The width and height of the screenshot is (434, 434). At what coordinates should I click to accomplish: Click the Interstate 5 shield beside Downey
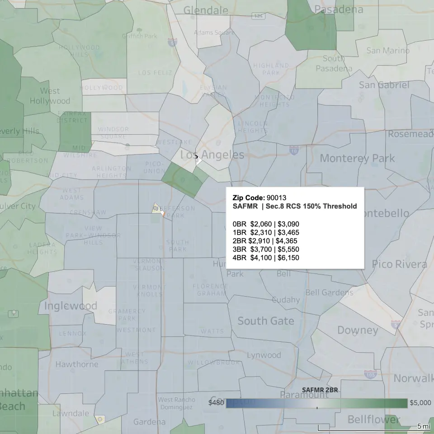(x=396, y=324)
